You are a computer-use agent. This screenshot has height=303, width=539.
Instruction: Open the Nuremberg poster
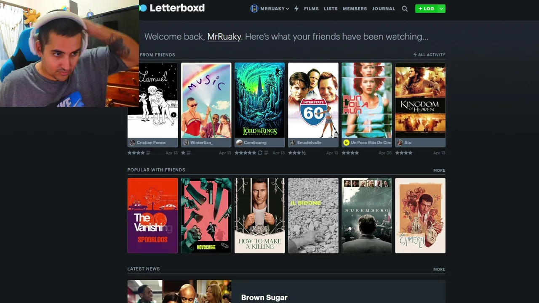coord(366,215)
